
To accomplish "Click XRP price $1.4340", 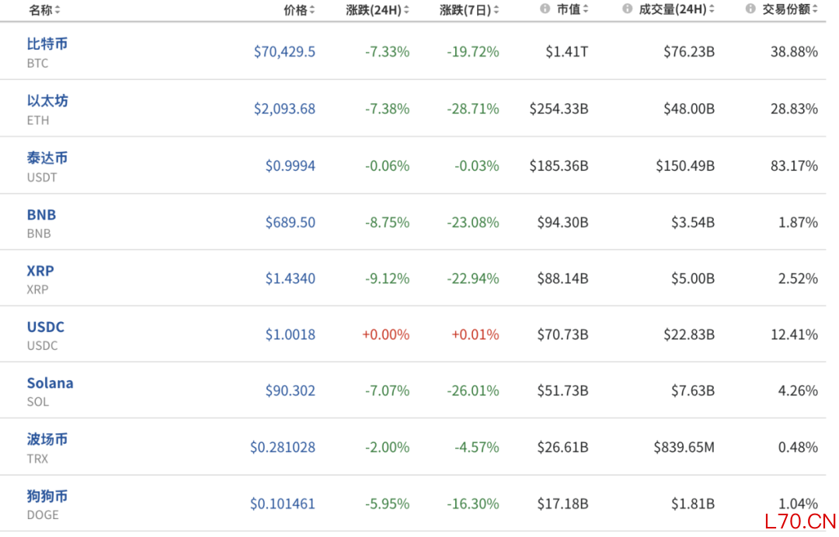I will pos(290,279).
